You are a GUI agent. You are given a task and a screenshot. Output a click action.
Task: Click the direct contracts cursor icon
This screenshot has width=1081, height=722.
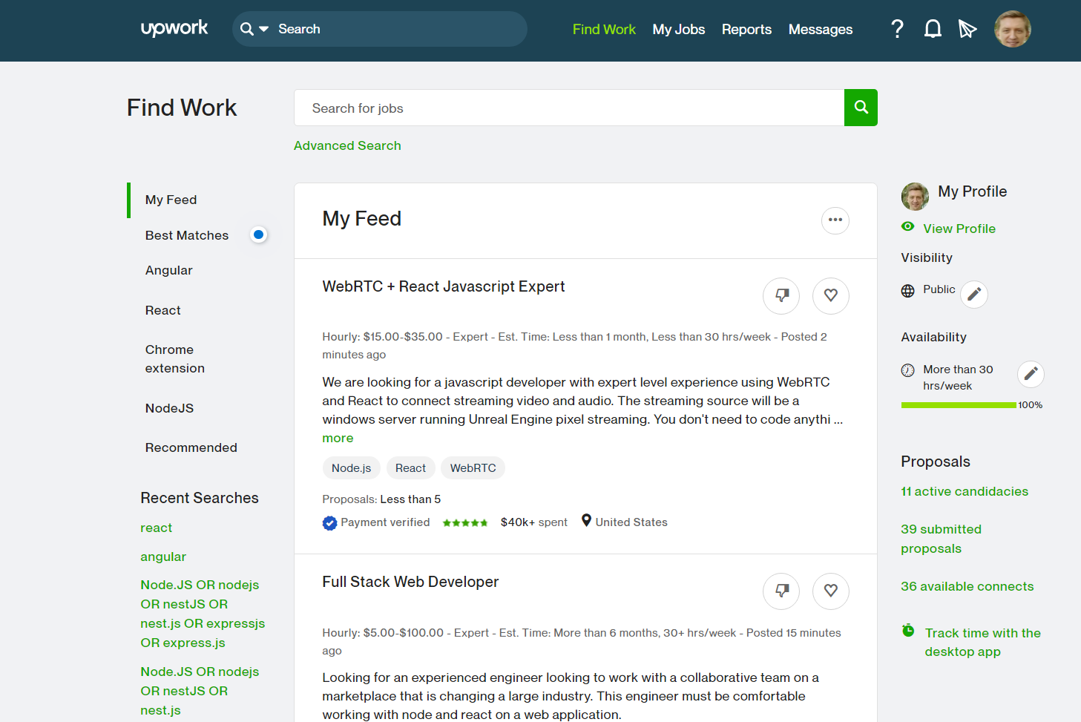[x=967, y=29]
